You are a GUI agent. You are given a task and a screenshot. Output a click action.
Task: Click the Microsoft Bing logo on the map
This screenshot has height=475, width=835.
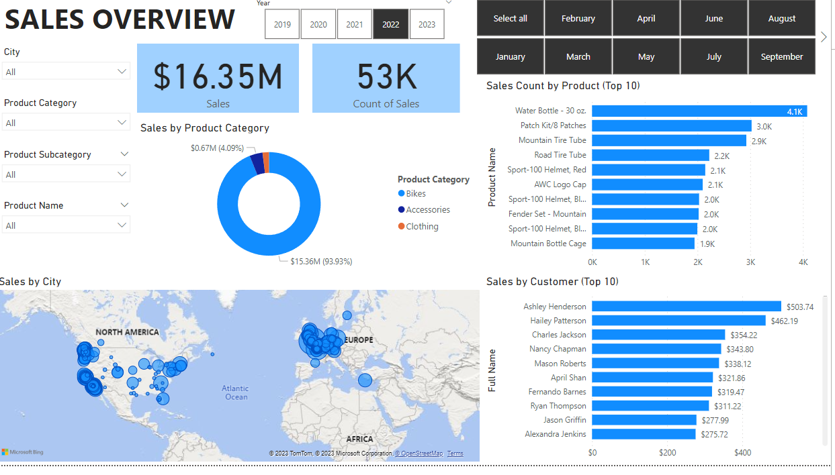point(23,452)
